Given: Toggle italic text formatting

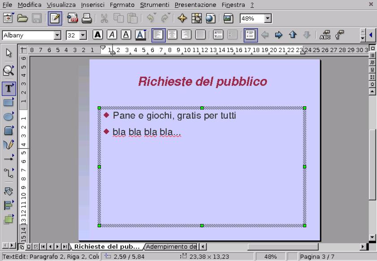Looking at the screenshot, I should click(x=112, y=35).
